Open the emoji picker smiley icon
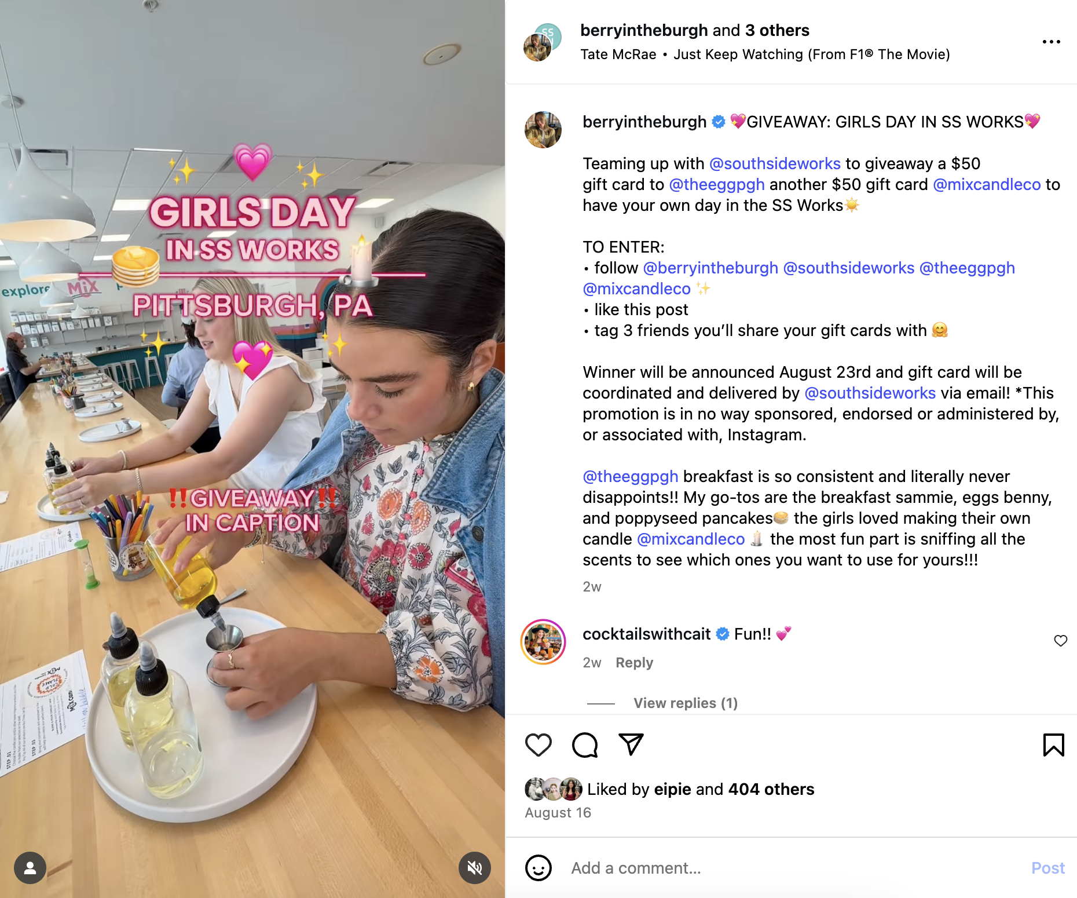The image size is (1077, 898). pyautogui.click(x=538, y=868)
